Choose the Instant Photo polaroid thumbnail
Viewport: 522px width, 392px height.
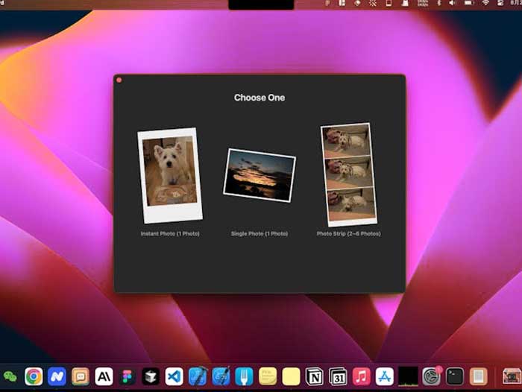pyautogui.click(x=170, y=175)
